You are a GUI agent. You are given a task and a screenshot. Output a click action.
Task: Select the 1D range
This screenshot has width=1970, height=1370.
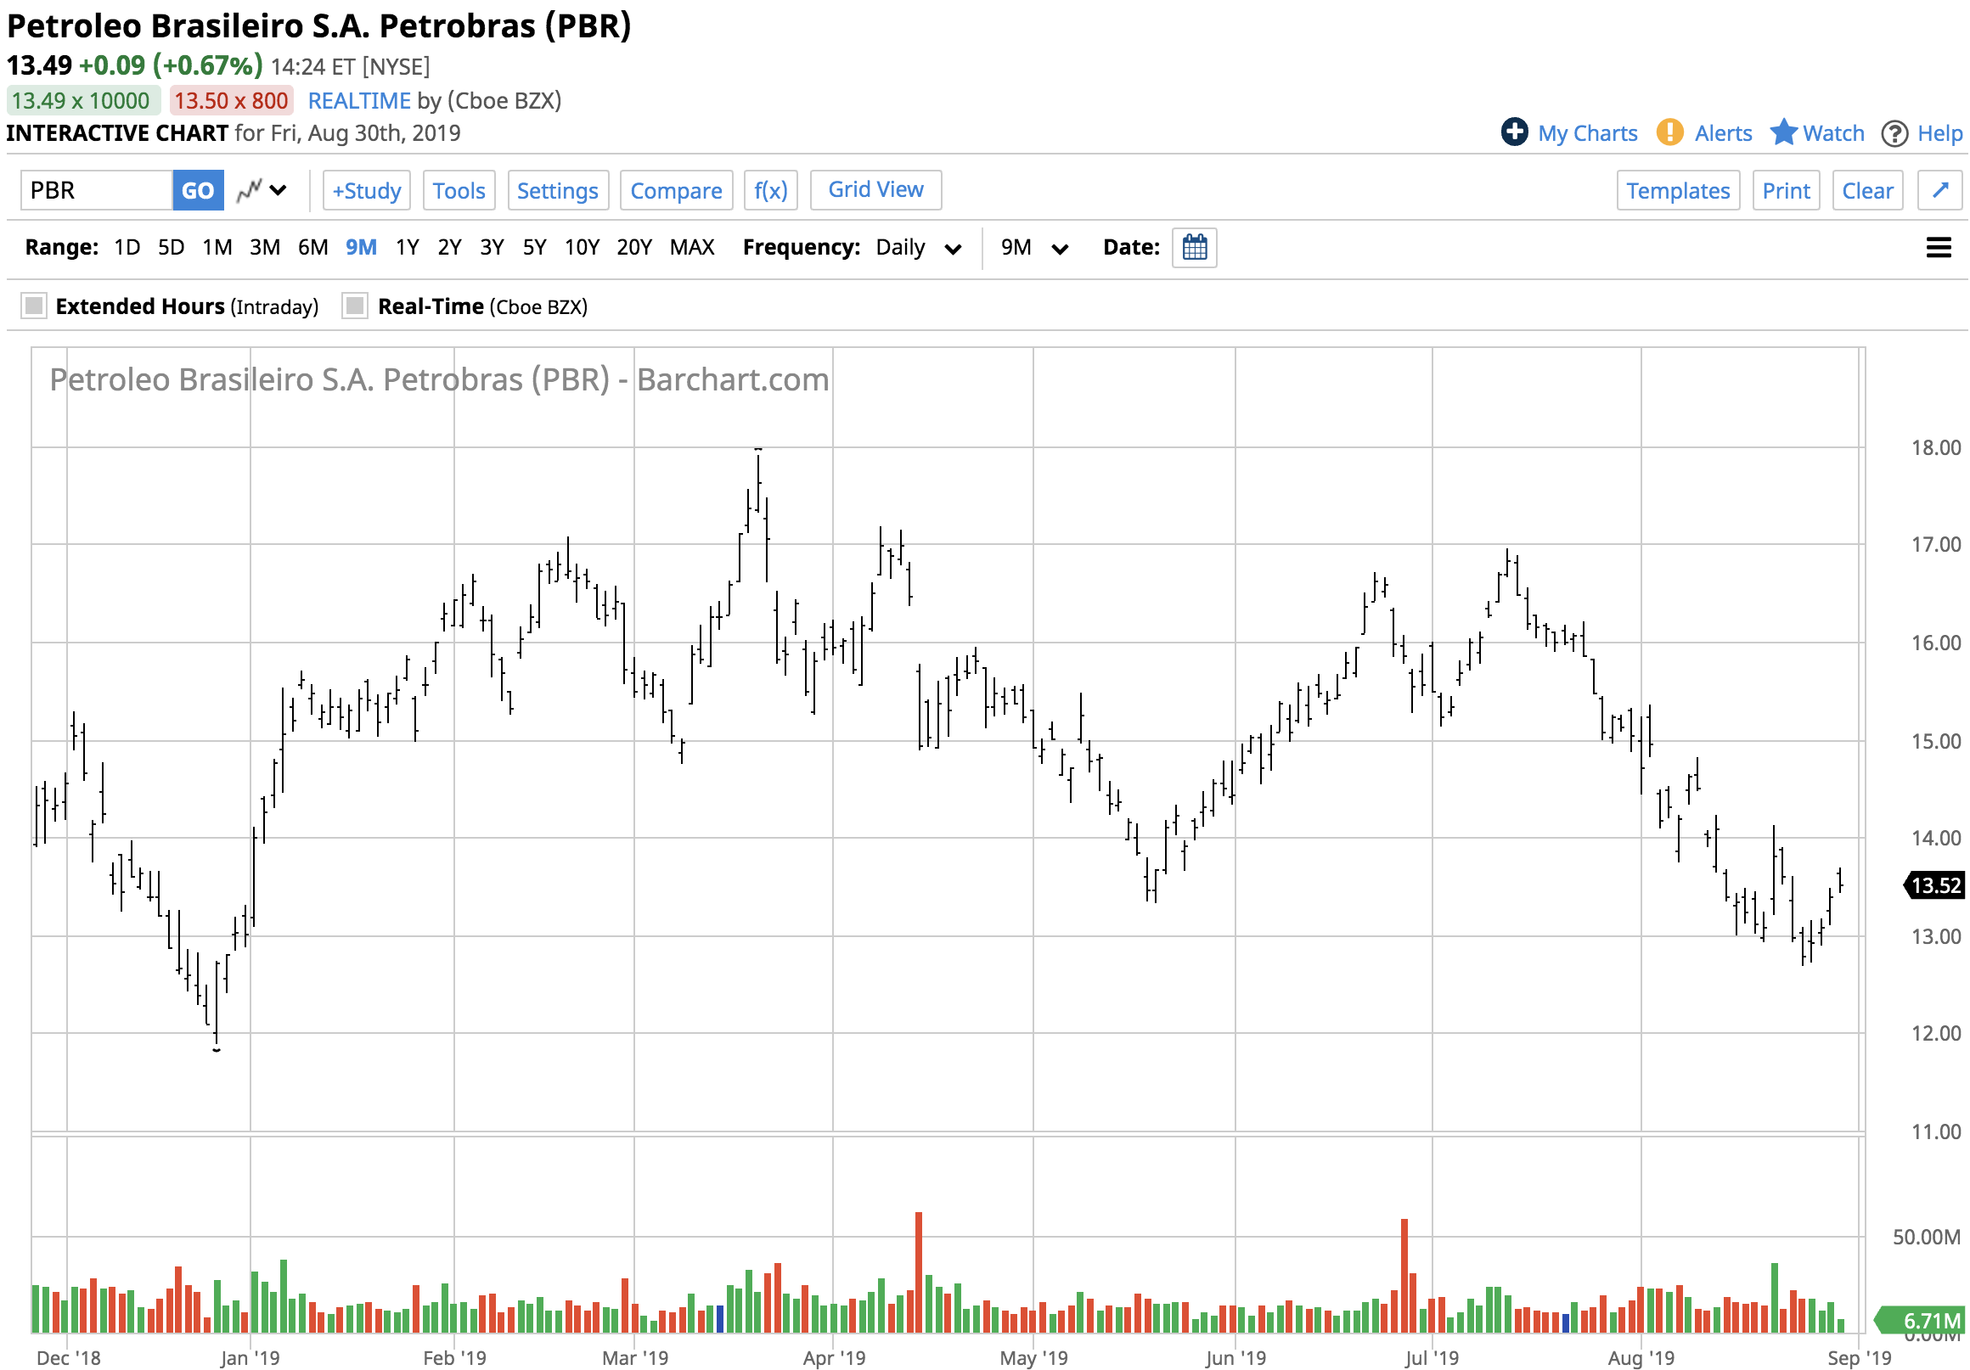click(127, 248)
